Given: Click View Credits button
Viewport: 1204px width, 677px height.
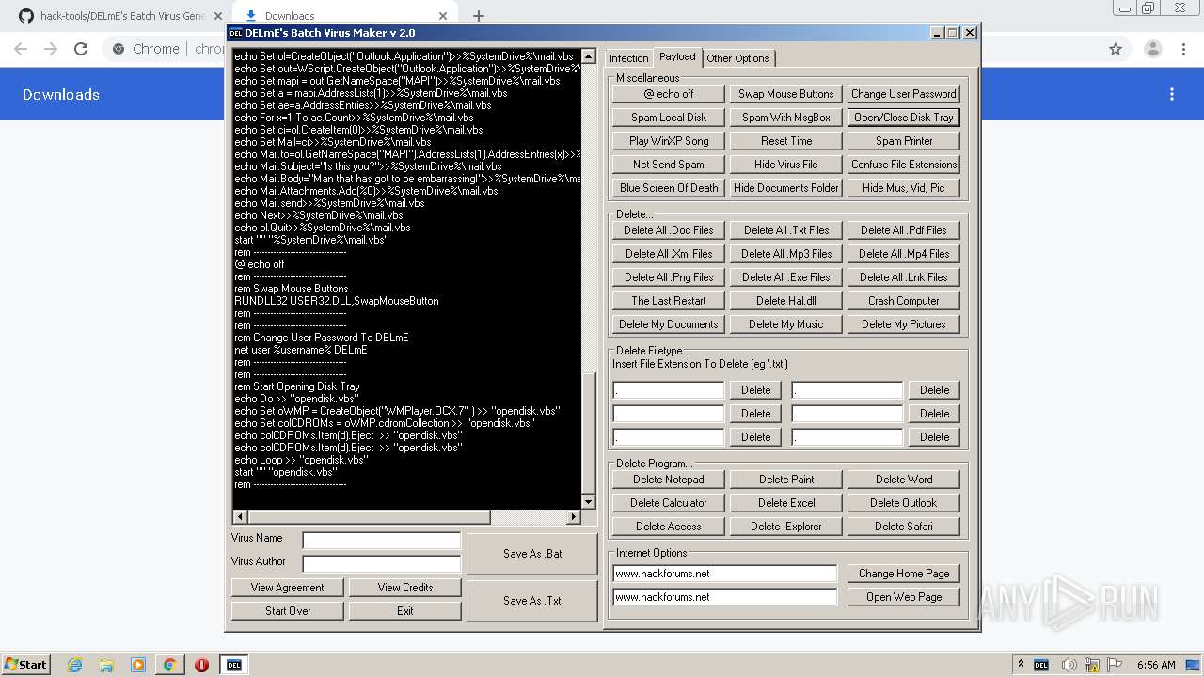Looking at the screenshot, I should click(405, 588).
